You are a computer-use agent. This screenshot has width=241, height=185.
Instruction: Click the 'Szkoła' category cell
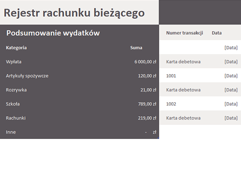13,104
